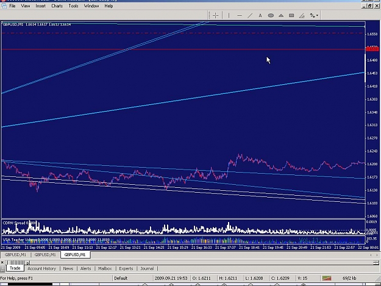This screenshot has width=381, height=286.
Task: Close the Terminal panel with its X
Action: click(2, 262)
